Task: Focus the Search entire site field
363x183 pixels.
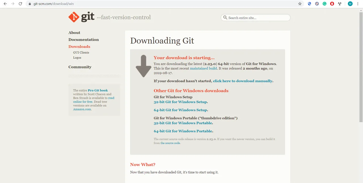Action: pyautogui.click(x=256, y=18)
